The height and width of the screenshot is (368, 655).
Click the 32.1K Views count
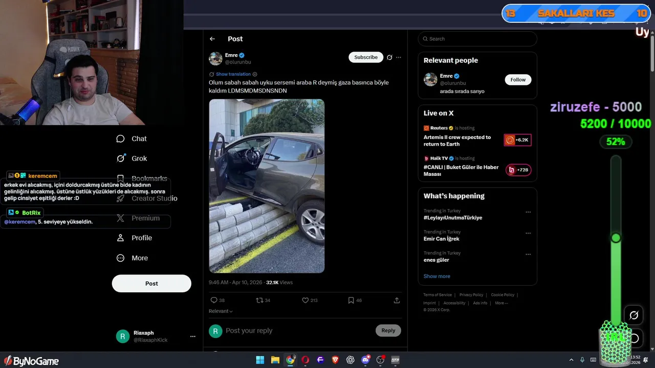pyautogui.click(x=279, y=282)
